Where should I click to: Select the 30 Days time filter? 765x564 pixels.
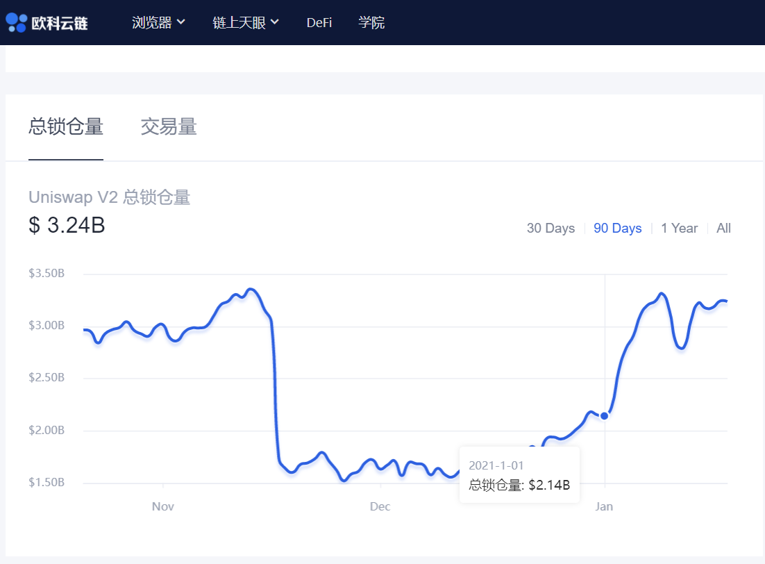[550, 228]
